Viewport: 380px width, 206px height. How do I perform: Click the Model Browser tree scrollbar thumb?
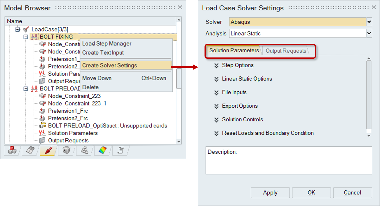coord(179,79)
